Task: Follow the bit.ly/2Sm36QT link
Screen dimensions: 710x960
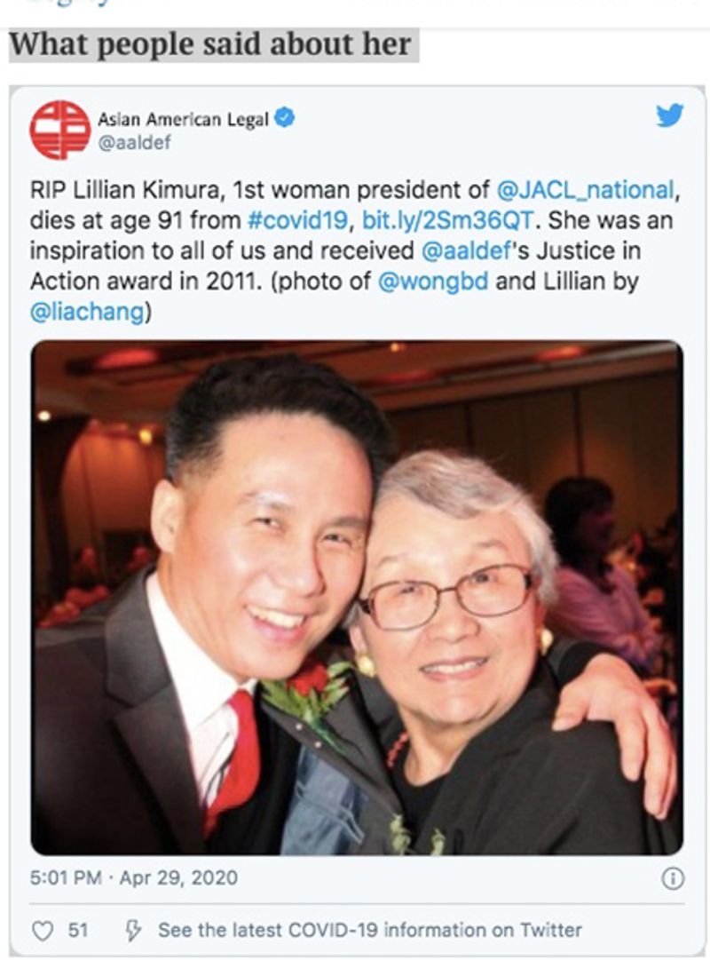Action: 448,220
